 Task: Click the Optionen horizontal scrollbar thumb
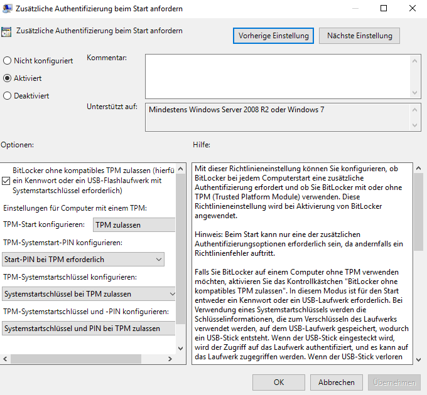click(76, 359)
